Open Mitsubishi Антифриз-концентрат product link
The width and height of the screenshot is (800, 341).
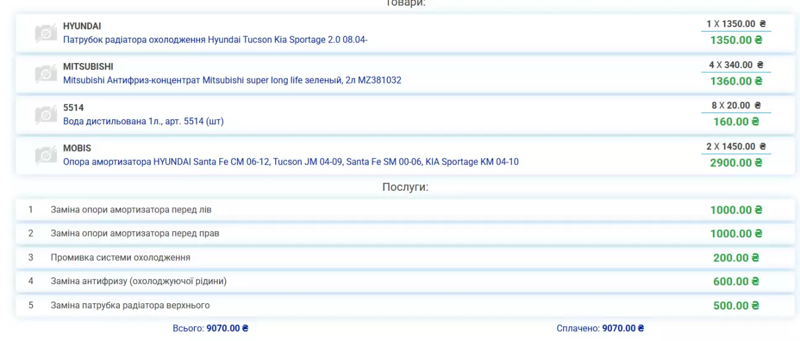(x=232, y=80)
